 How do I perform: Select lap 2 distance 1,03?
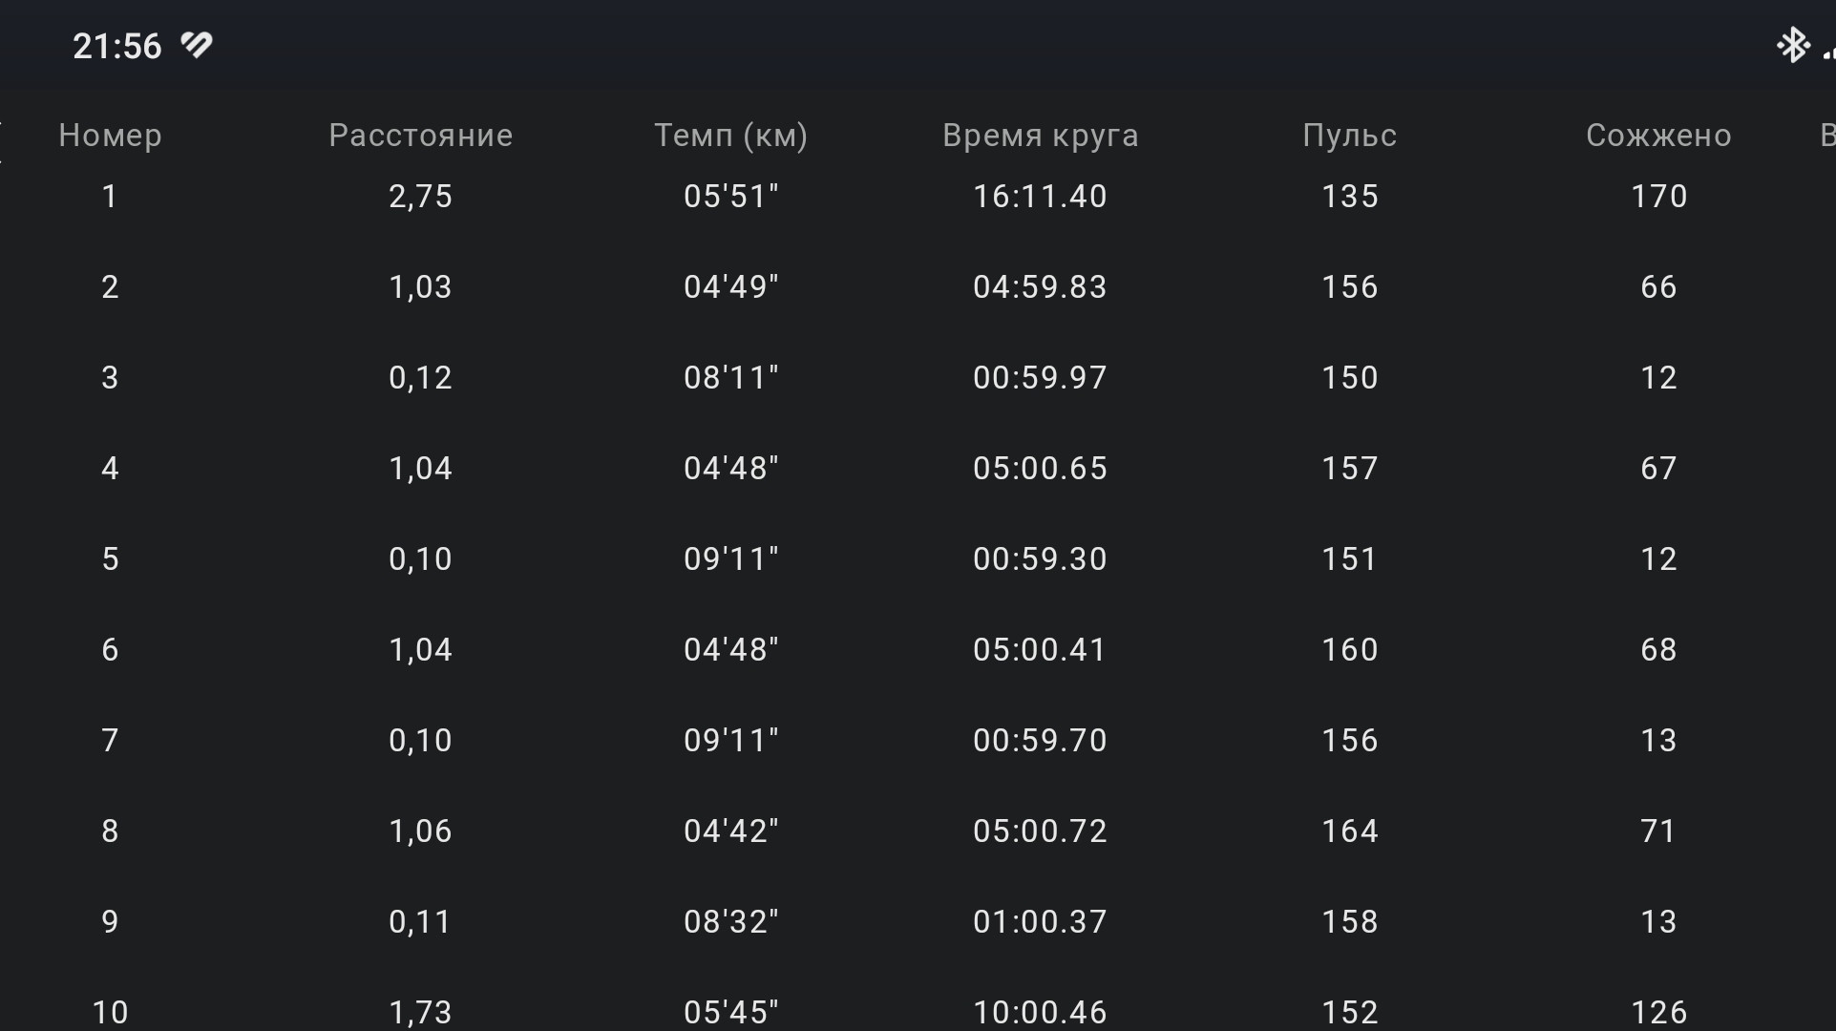pos(420,287)
